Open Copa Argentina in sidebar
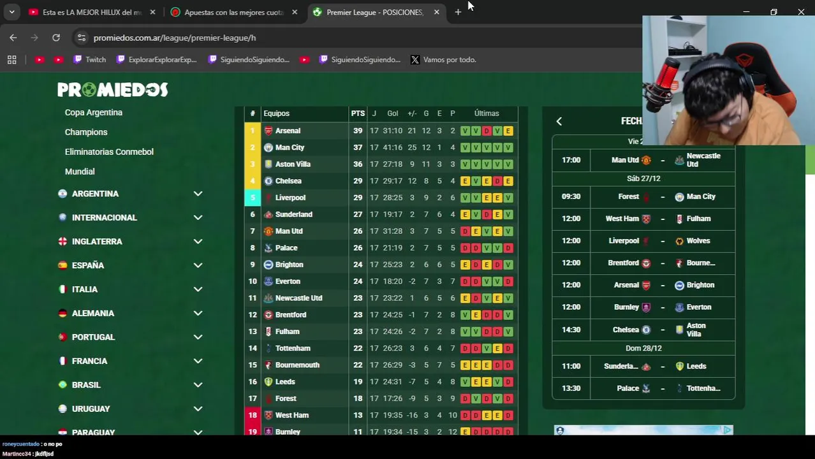815x459 pixels. tap(94, 112)
